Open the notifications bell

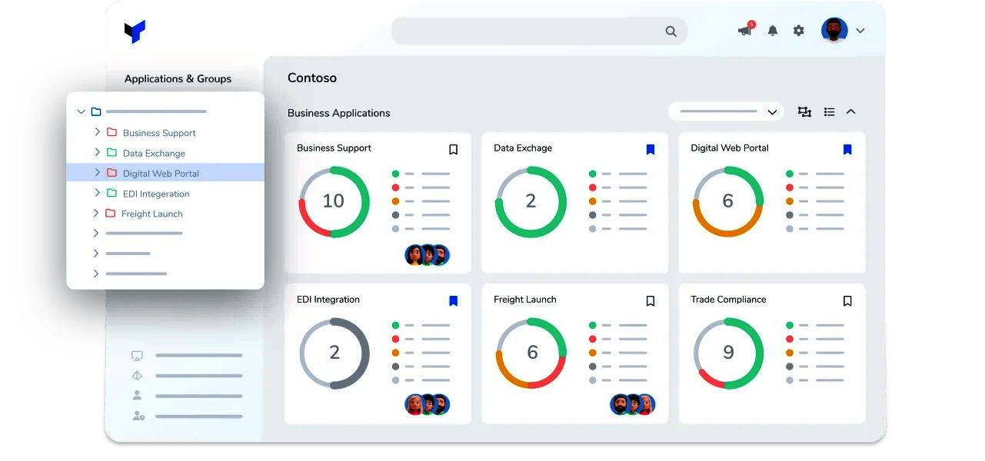[773, 31]
